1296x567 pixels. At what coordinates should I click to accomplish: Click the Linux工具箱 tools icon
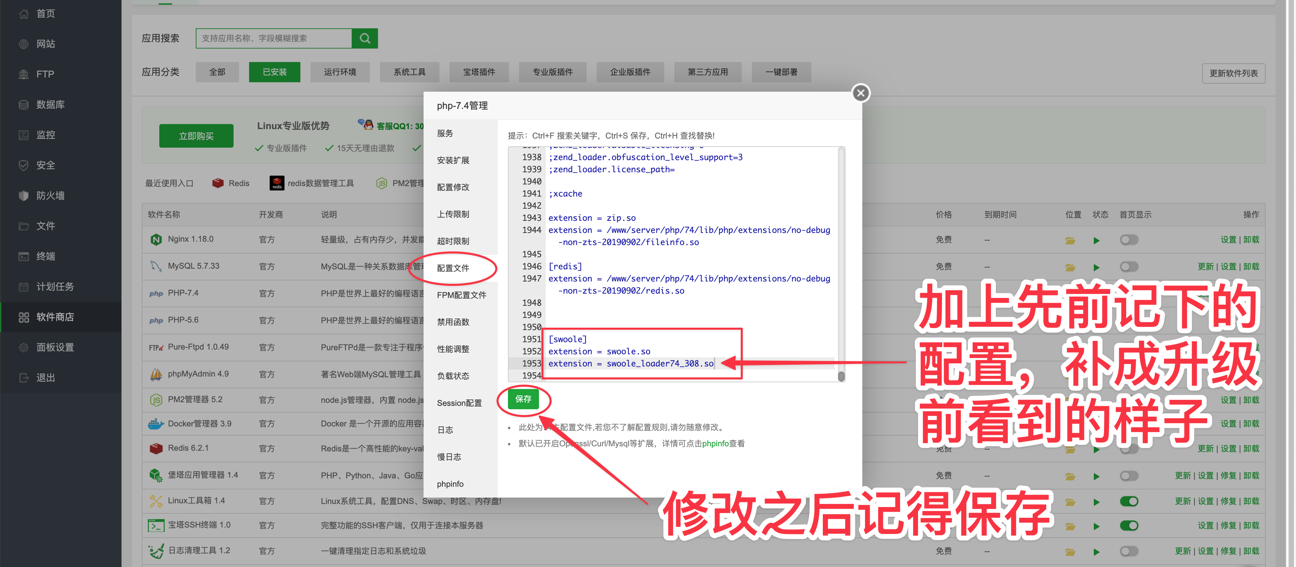pos(156,501)
